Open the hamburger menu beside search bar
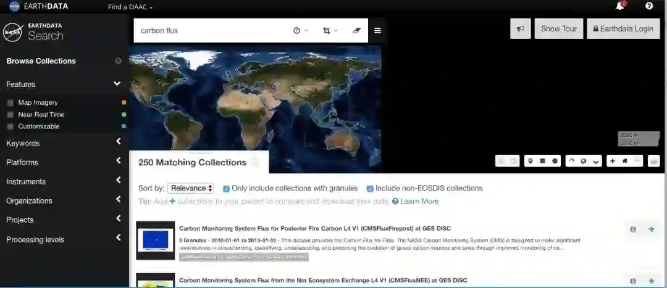 377,31
